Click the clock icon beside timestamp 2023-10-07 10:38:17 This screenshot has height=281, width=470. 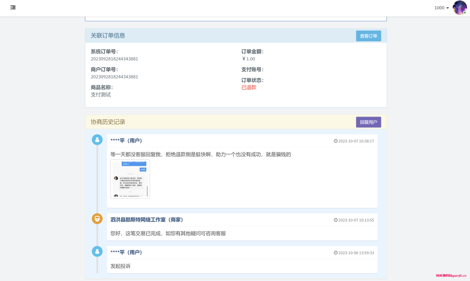[x=336, y=141]
